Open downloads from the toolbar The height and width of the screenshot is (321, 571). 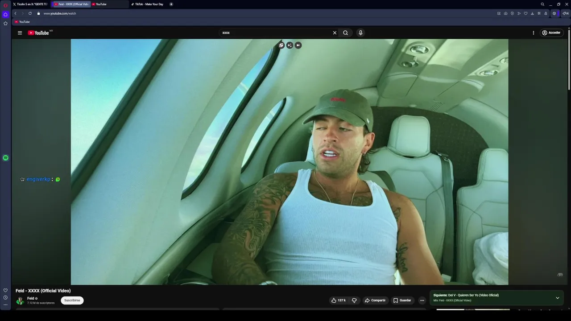(532, 13)
